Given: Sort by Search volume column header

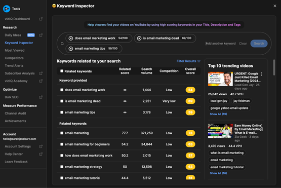Looking at the screenshot, I should pyautogui.click(x=147, y=71).
